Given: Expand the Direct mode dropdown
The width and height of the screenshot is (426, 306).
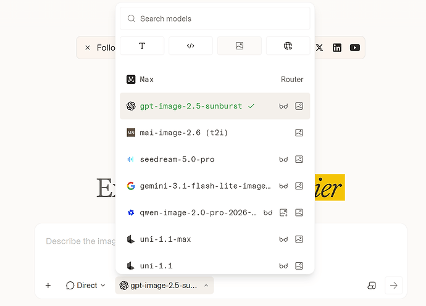Looking at the screenshot, I should tap(86, 286).
